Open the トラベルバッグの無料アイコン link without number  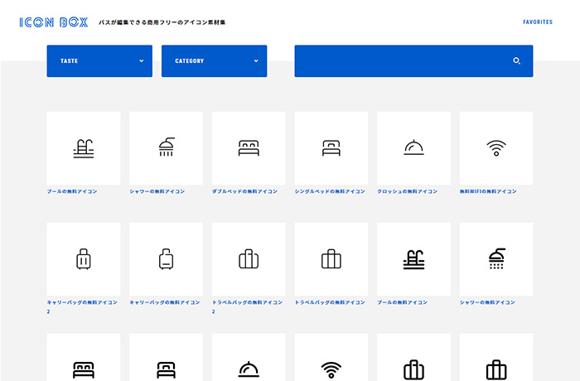click(330, 302)
